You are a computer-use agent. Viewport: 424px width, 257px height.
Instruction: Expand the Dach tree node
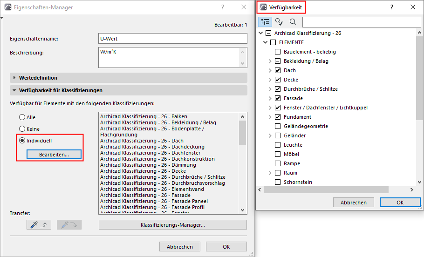click(x=270, y=70)
